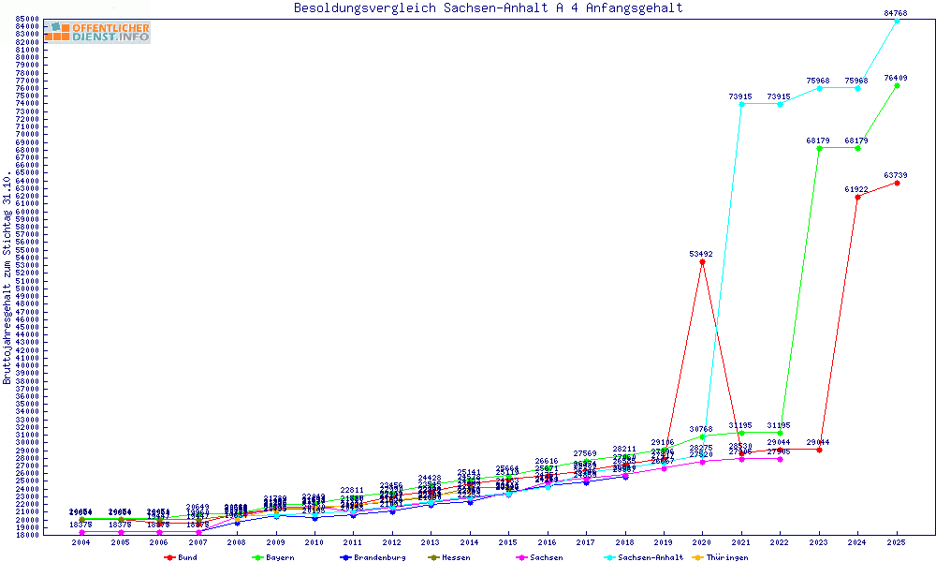Click the 84768 data point for 2025

(897, 21)
